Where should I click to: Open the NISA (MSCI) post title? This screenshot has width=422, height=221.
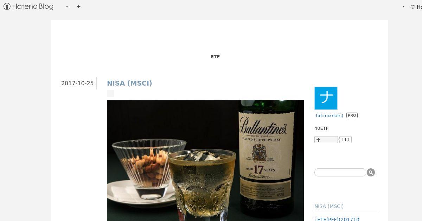tap(129, 83)
